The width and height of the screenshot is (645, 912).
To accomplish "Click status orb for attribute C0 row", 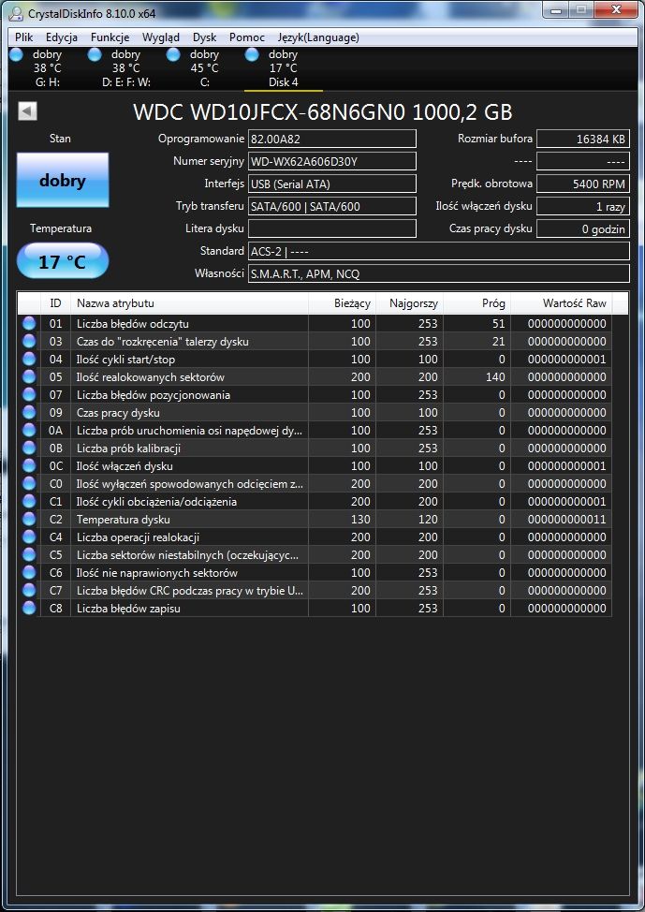I will click(28, 484).
